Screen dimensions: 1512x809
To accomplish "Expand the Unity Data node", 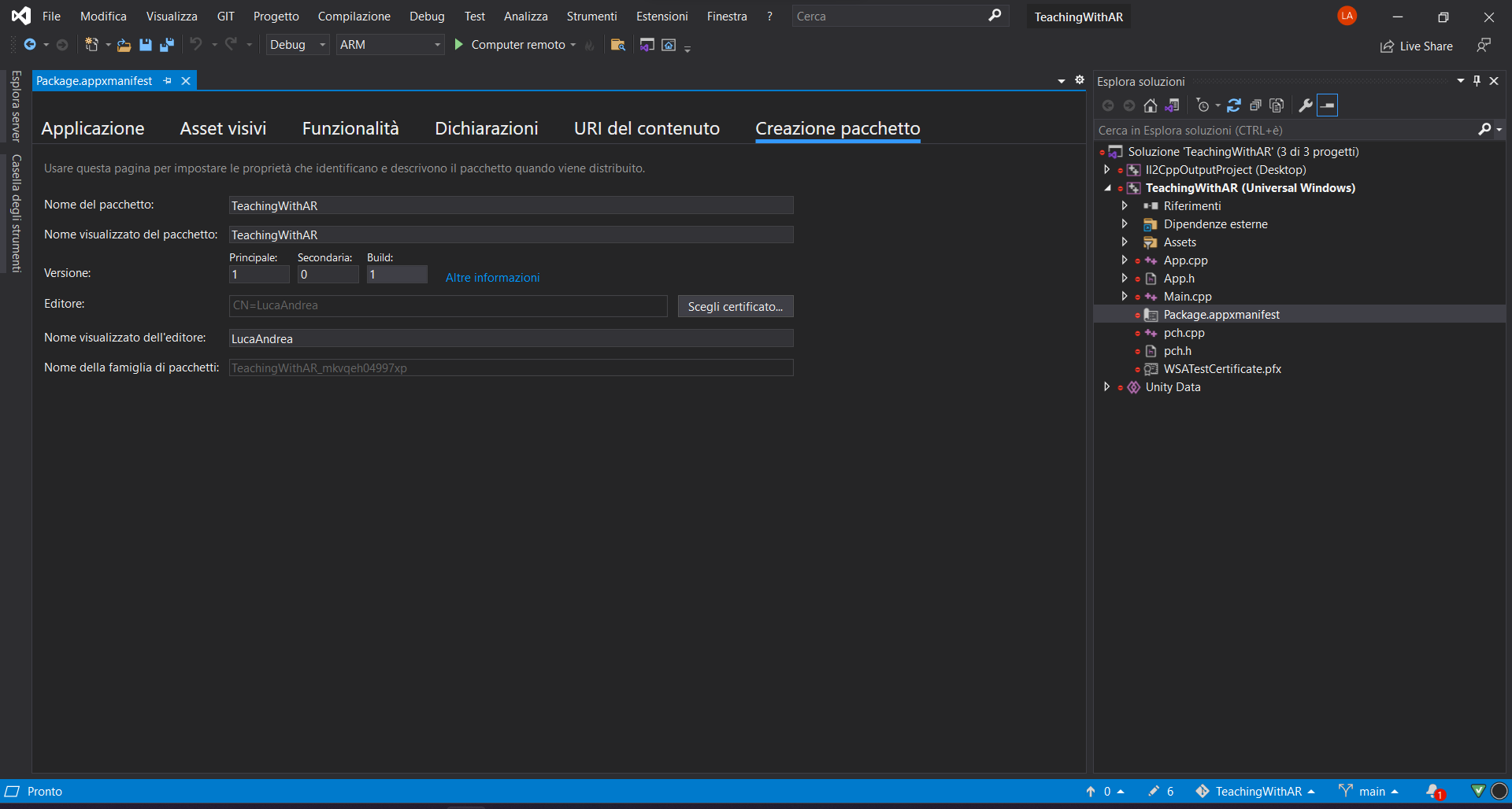I will pyautogui.click(x=1107, y=387).
